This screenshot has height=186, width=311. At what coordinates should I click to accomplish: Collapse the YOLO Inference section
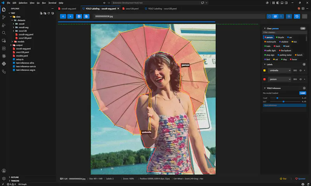[265, 88]
